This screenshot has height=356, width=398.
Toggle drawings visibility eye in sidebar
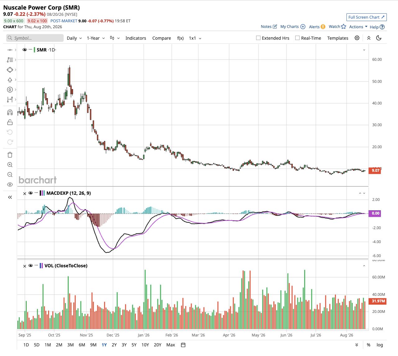point(10,185)
